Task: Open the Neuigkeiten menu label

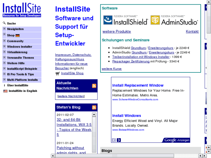Action: pyautogui.click(x=15, y=29)
